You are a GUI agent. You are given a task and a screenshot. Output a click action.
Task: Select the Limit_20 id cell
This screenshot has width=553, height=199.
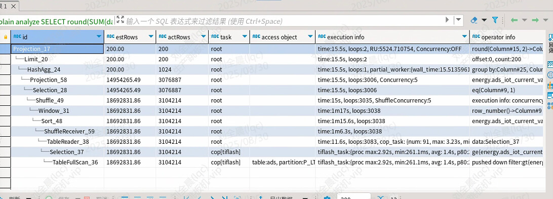tap(57, 59)
